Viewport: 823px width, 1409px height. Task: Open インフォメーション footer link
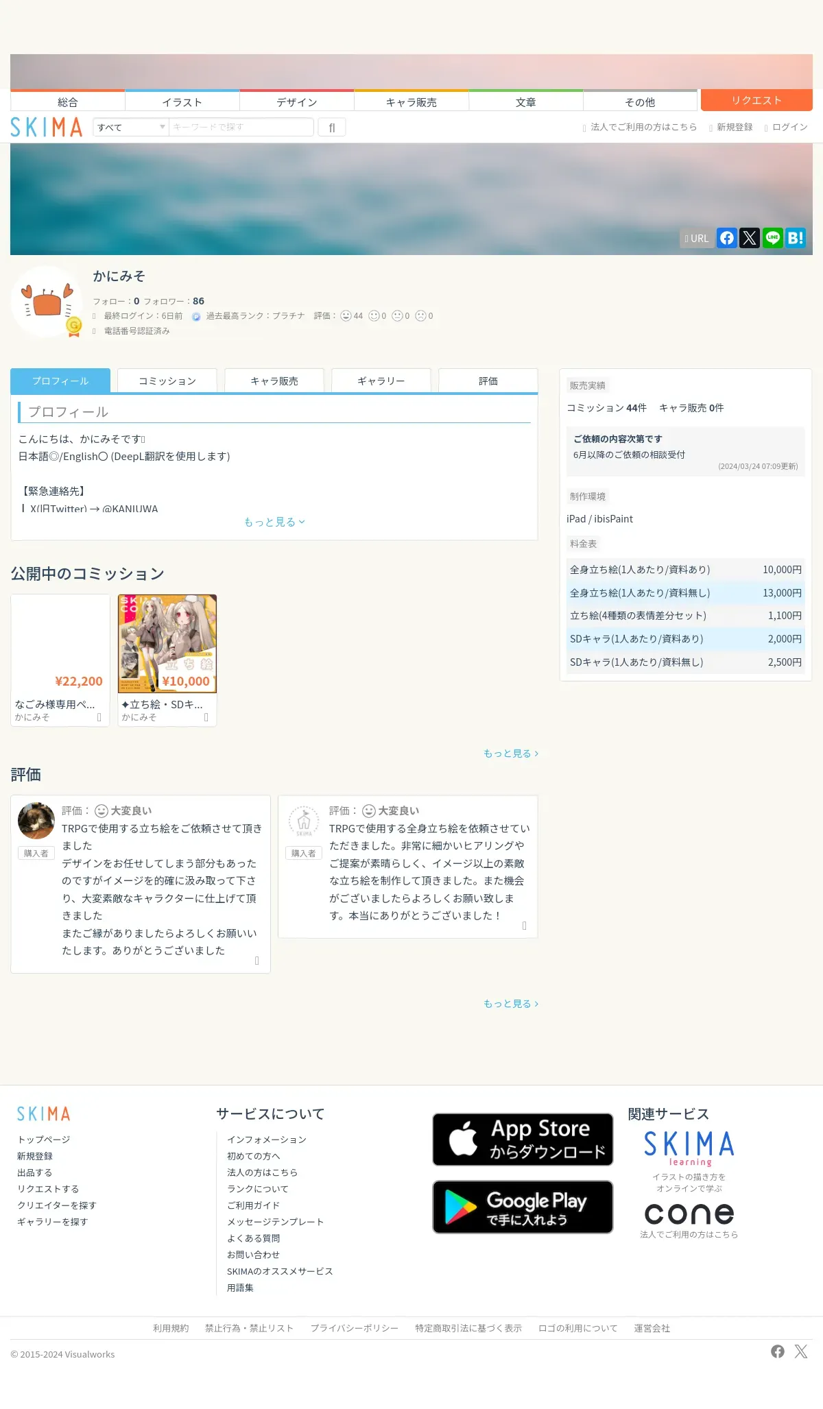(267, 1140)
